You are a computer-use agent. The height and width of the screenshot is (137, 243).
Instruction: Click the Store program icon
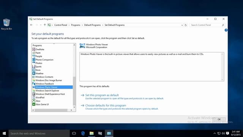(x=34, y=70)
